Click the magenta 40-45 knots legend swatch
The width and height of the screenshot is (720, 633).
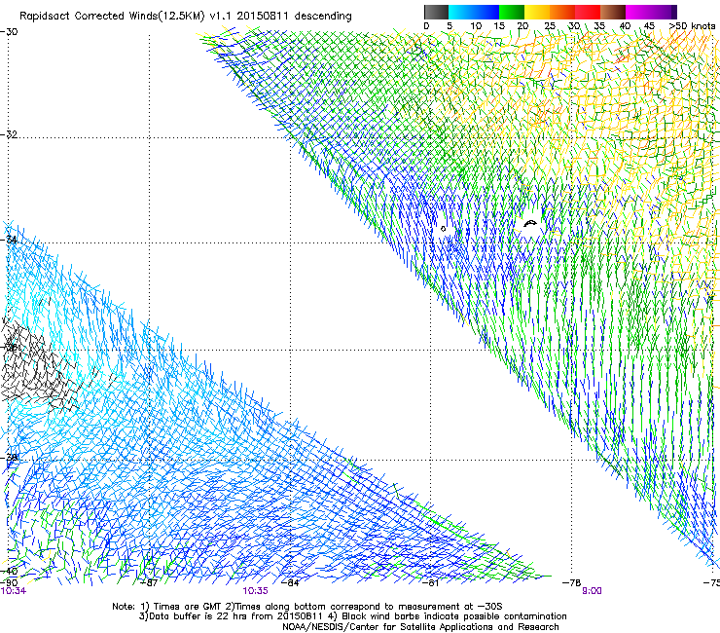click(638, 12)
